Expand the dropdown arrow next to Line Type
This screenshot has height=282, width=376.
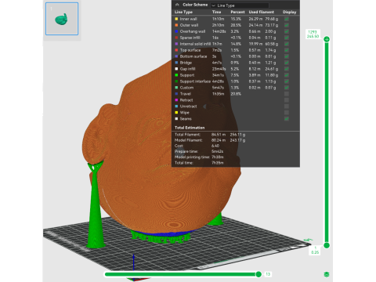(214, 5)
